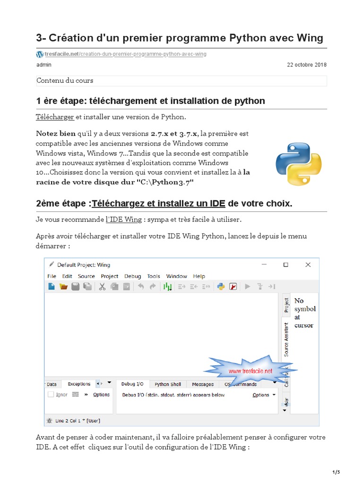Click the Cut scissors icon
Viewport: 363px width, 484px height.
102,286
